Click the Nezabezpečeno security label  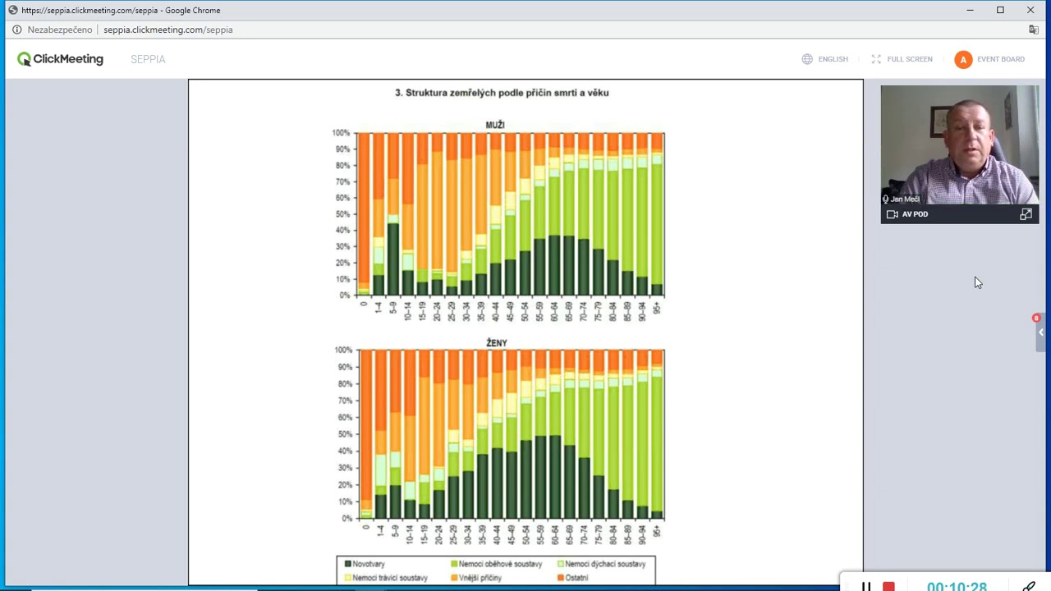click(x=60, y=30)
